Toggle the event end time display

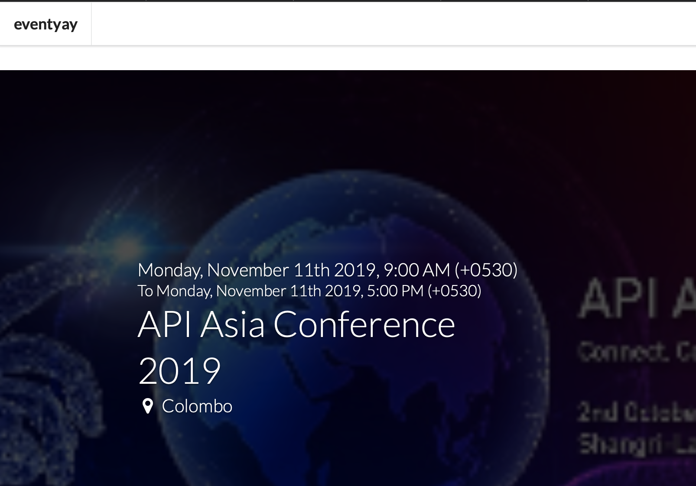click(x=309, y=291)
